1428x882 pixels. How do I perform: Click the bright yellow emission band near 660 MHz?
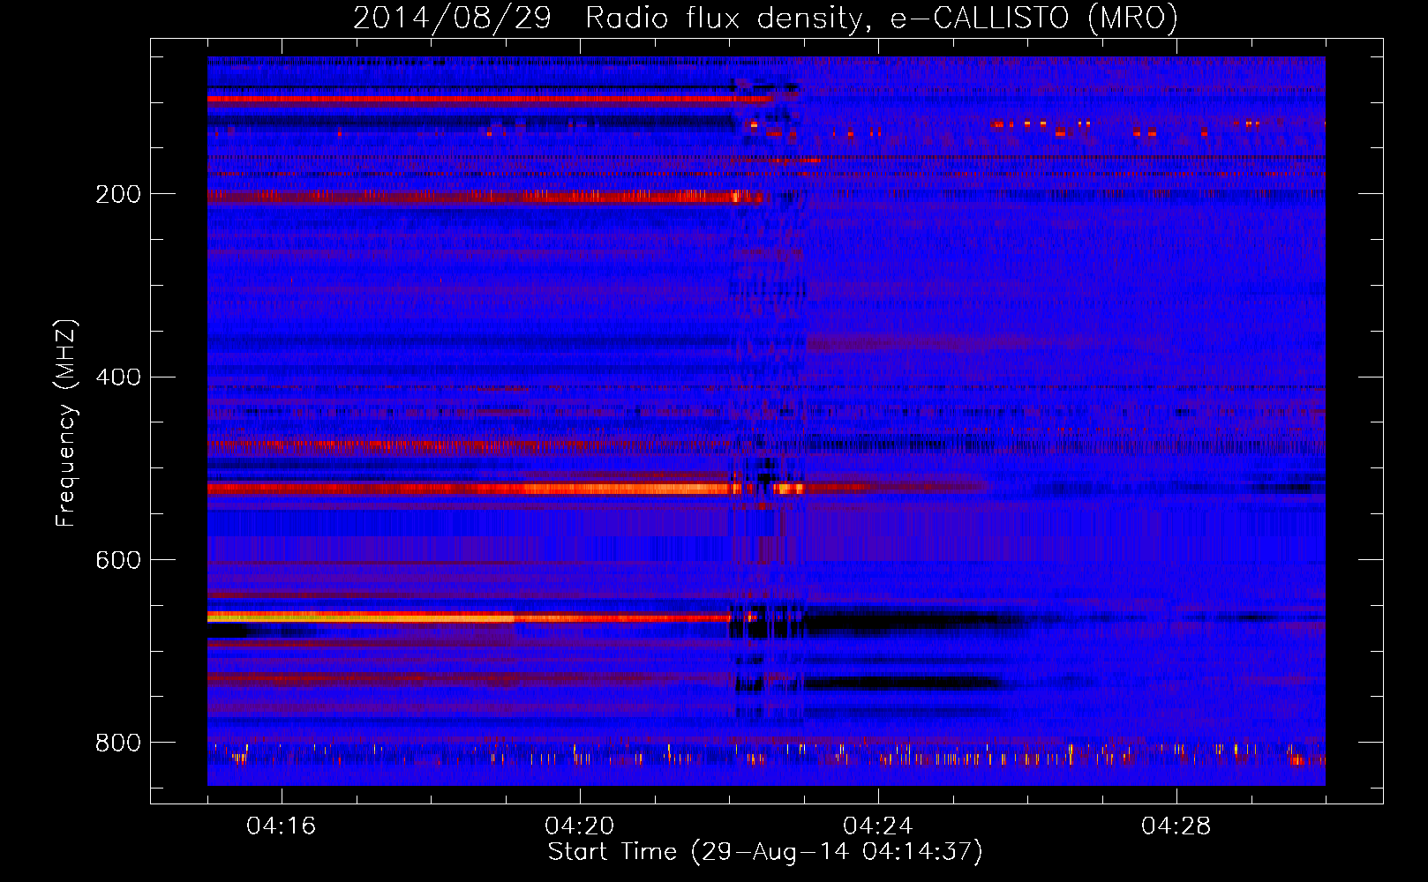coord(362,617)
